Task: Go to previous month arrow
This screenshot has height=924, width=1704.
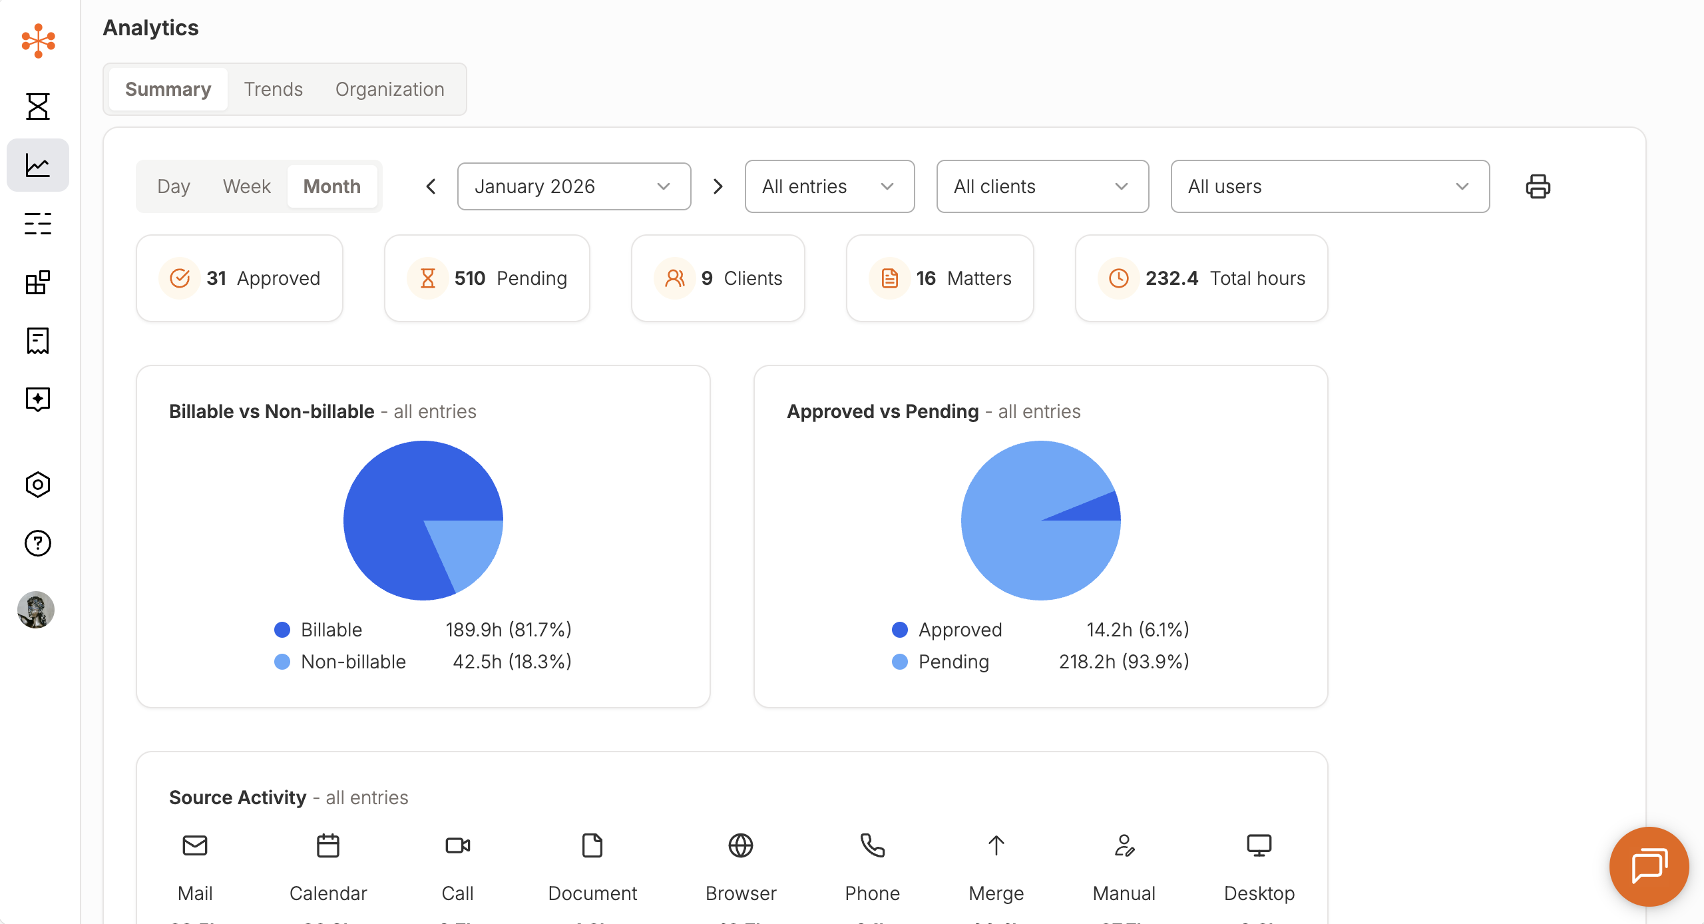Action: click(431, 186)
